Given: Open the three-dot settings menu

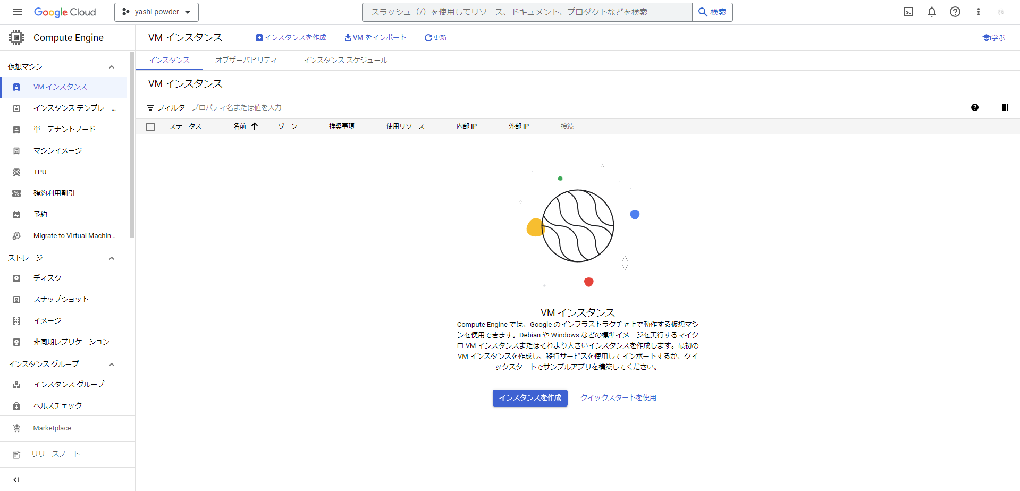Looking at the screenshot, I should click(x=979, y=12).
